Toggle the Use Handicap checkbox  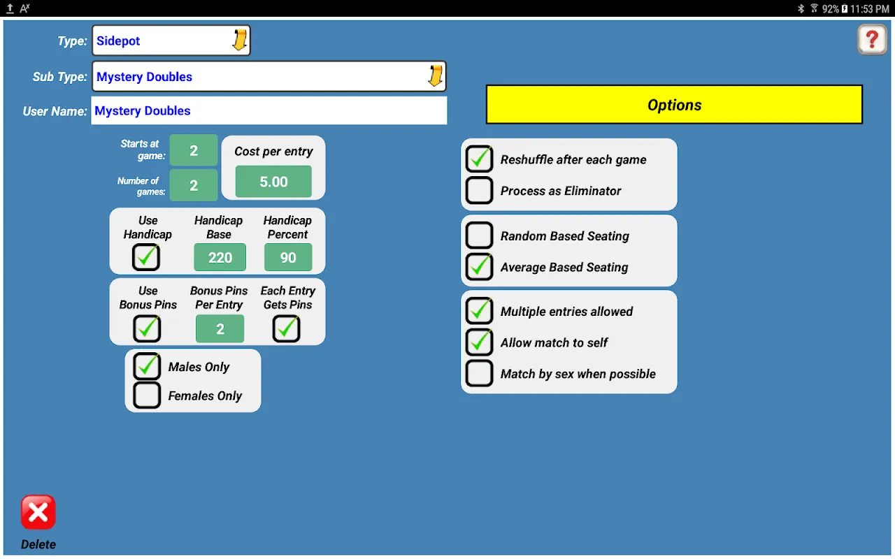[146, 257]
